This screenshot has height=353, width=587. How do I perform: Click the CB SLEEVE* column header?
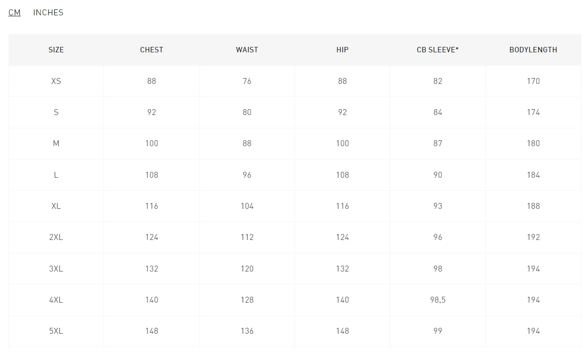[438, 50]
